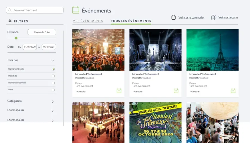Click the search magnifier icon

(x=10, y=10)
